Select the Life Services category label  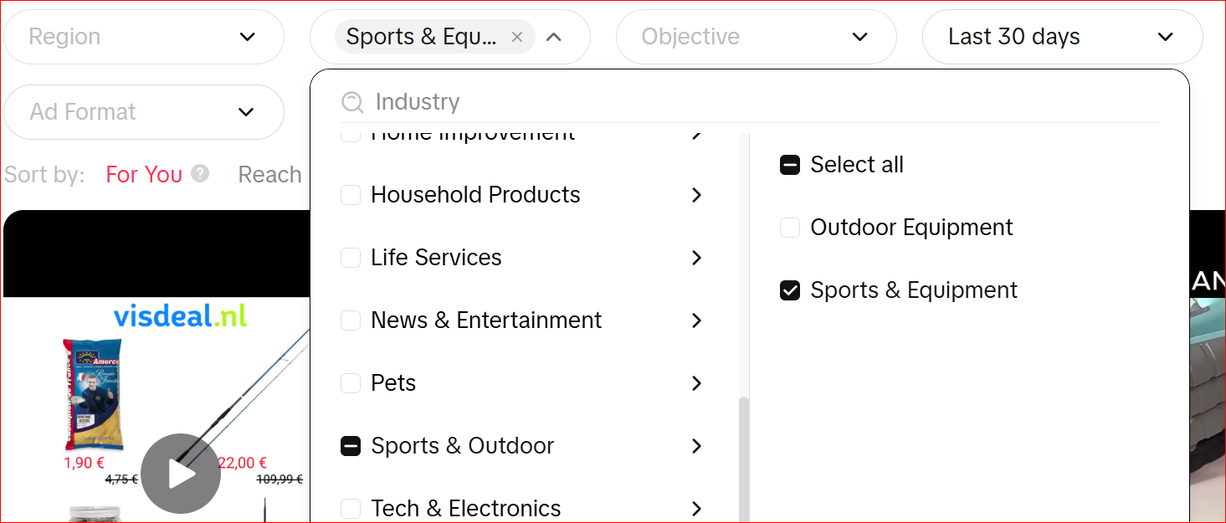tap(436, 258)
